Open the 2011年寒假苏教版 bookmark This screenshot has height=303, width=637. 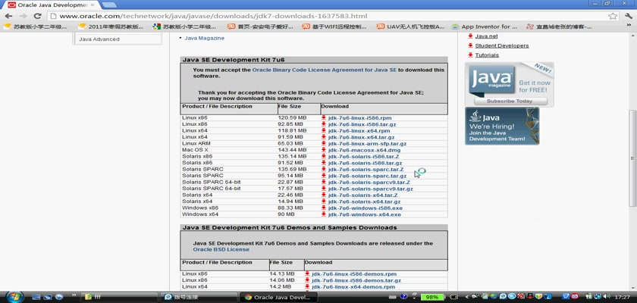point(111,27)
